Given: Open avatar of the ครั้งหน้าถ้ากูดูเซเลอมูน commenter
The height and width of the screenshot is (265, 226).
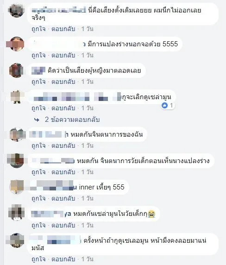Looking at the screenshot, I should coord(17,240).
